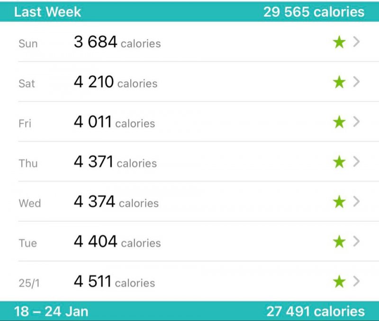Expand Thursday entry with chevron arrow

(356, 161)
